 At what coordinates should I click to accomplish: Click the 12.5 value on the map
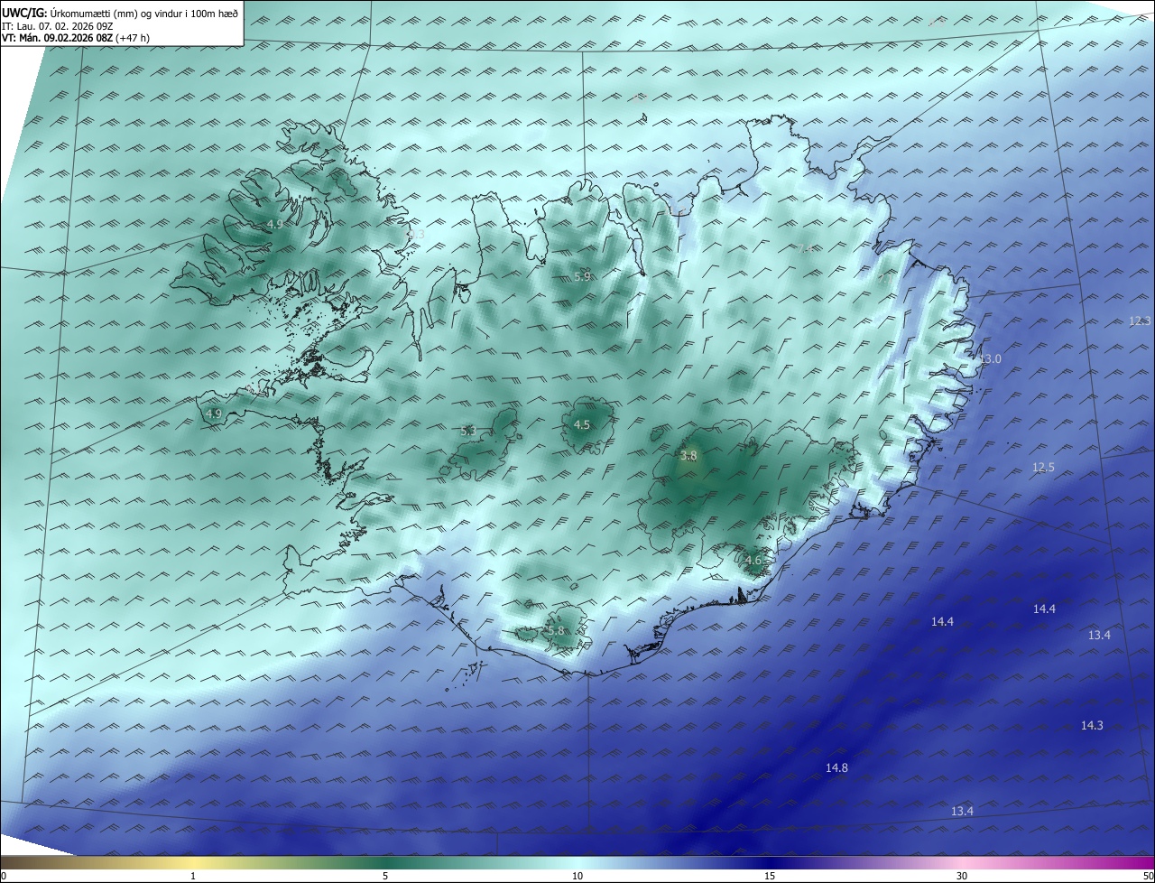click(x=1043, y=467)
